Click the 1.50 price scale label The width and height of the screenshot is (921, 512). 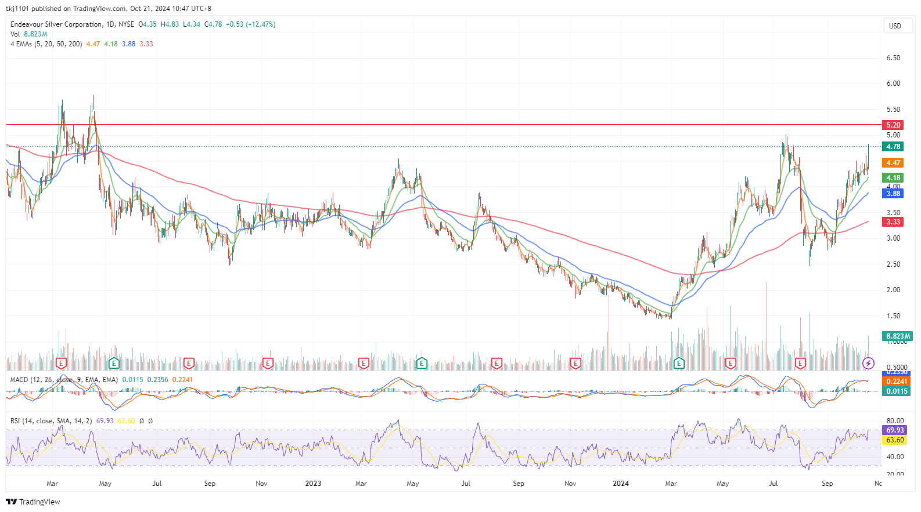click(893, 316)
